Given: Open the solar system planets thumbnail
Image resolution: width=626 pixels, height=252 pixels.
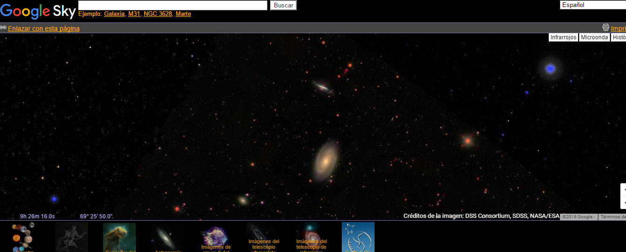Looking at the screenshot, I should (x=23, y=237).
